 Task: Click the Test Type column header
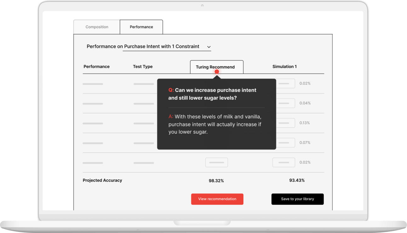click(x=143, y=66)
